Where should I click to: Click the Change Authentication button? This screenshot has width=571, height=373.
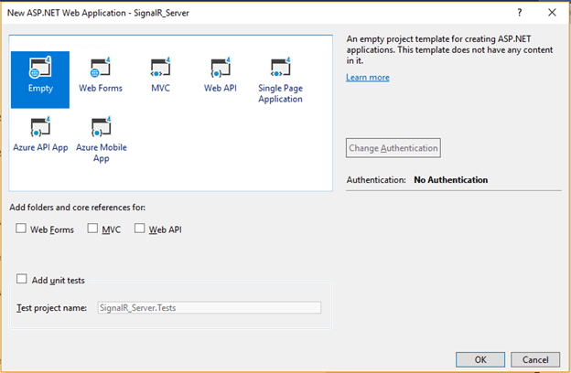[x=393, y=148]
